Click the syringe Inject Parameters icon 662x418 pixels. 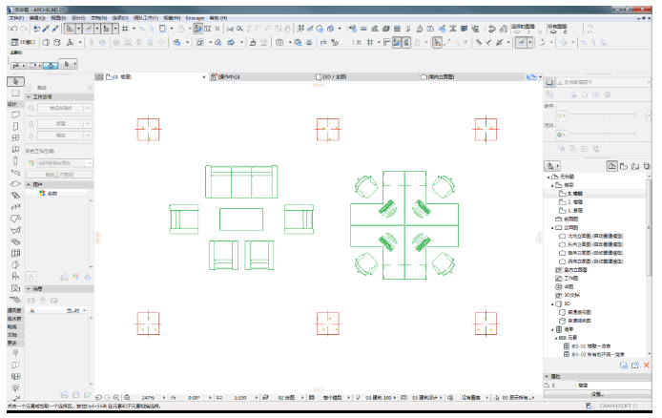pos(55,29)
